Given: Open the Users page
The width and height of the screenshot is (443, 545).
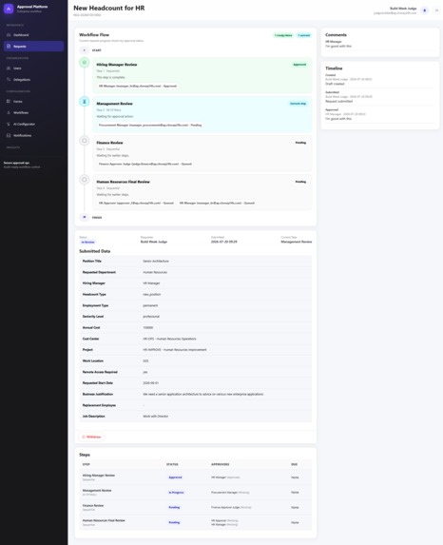Looking at the screenshot, I should pos(33,68).
